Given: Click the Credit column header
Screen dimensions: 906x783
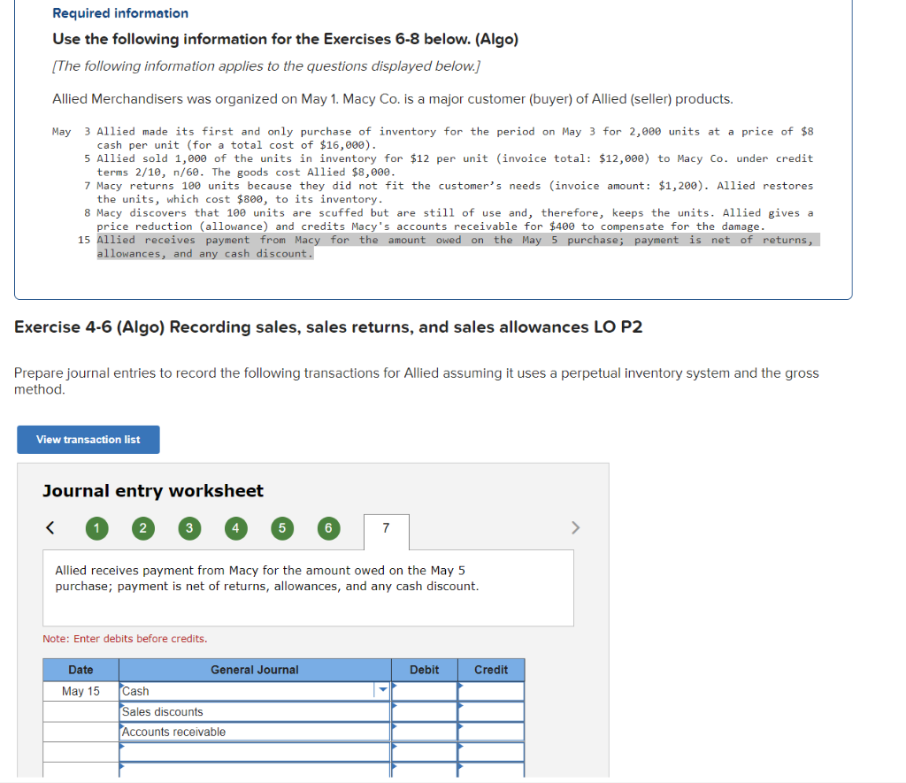Looking at the screenshot, I should [x=491, y=670].
